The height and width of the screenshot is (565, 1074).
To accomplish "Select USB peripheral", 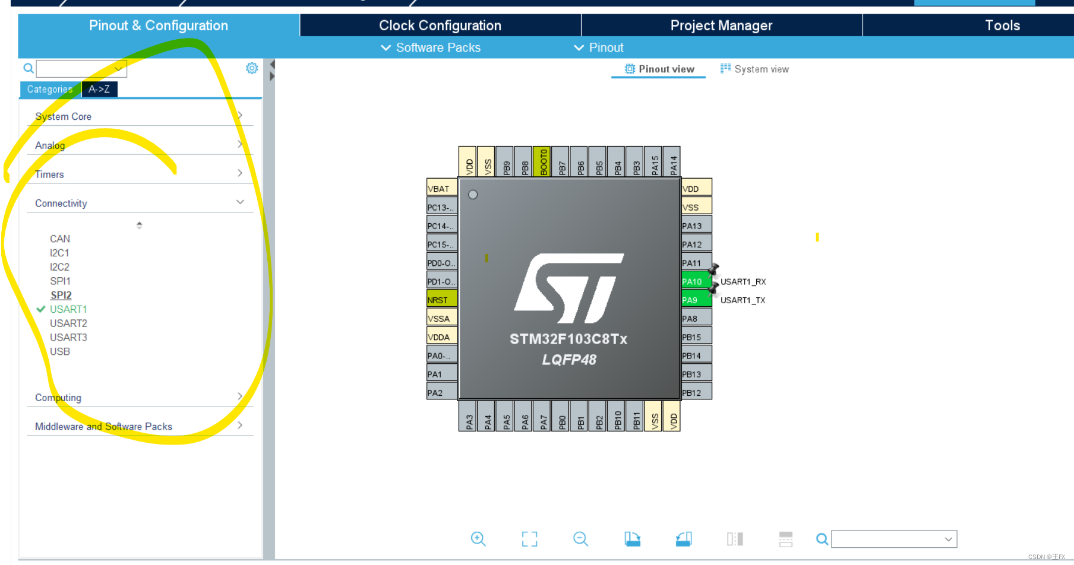I will [60, 351].
